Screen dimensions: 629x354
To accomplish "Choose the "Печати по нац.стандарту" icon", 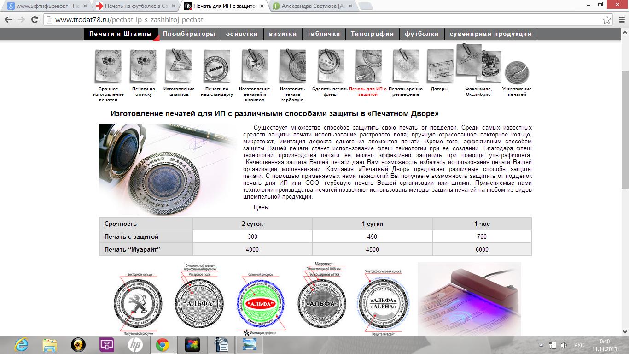I will [216, 67].
